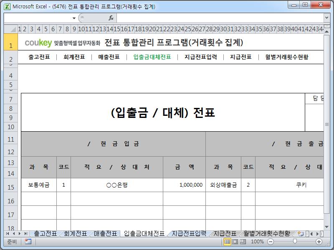Click the insert new worksheet icon

pyautogui.click(x=301, y=234)
